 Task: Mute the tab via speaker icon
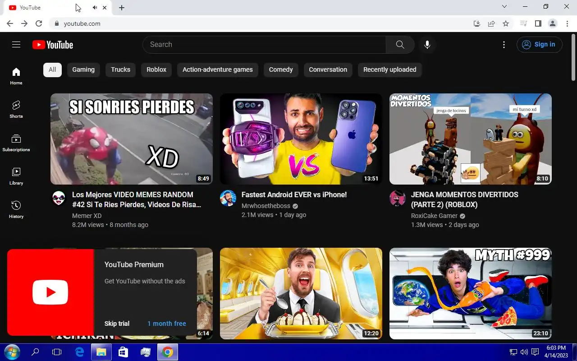pos(95,8)
